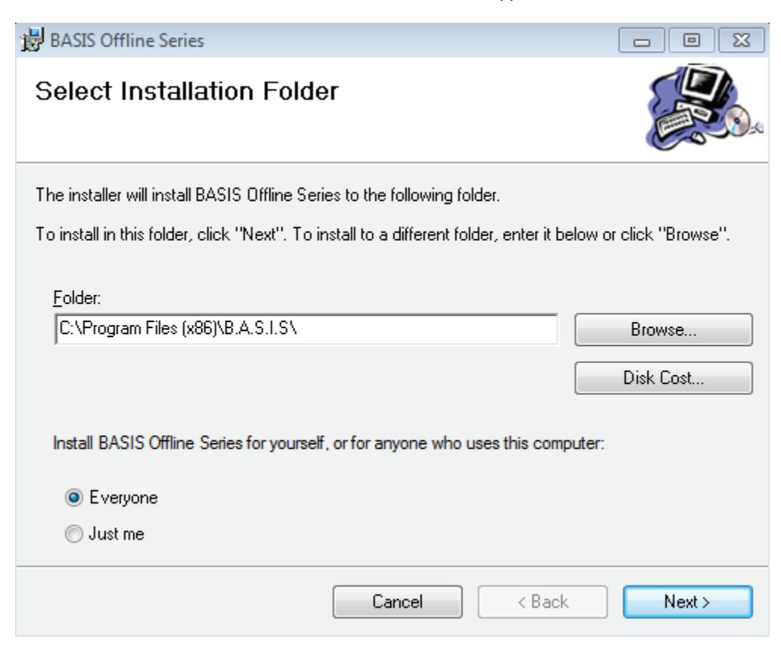Select the Just me radio button

click(x=74, y=533)
